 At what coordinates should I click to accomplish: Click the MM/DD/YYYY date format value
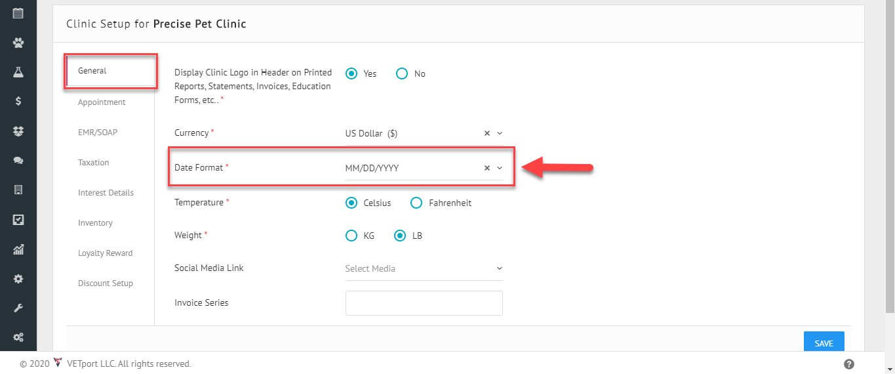point(372,168)
